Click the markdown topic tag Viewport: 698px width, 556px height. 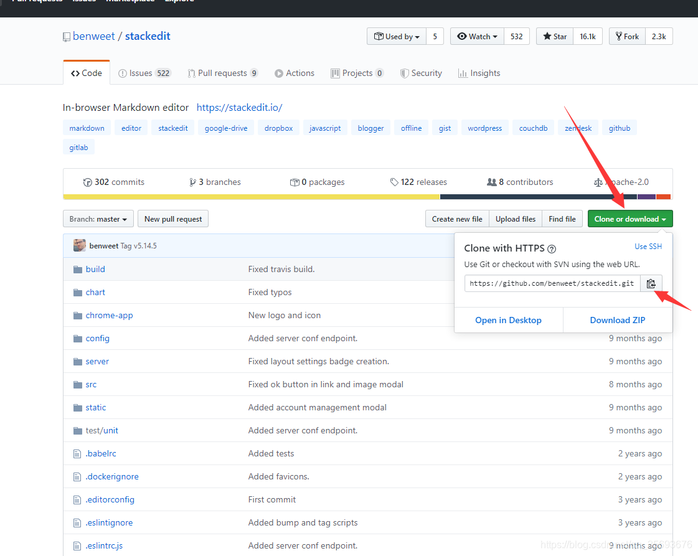click(87, 128)
